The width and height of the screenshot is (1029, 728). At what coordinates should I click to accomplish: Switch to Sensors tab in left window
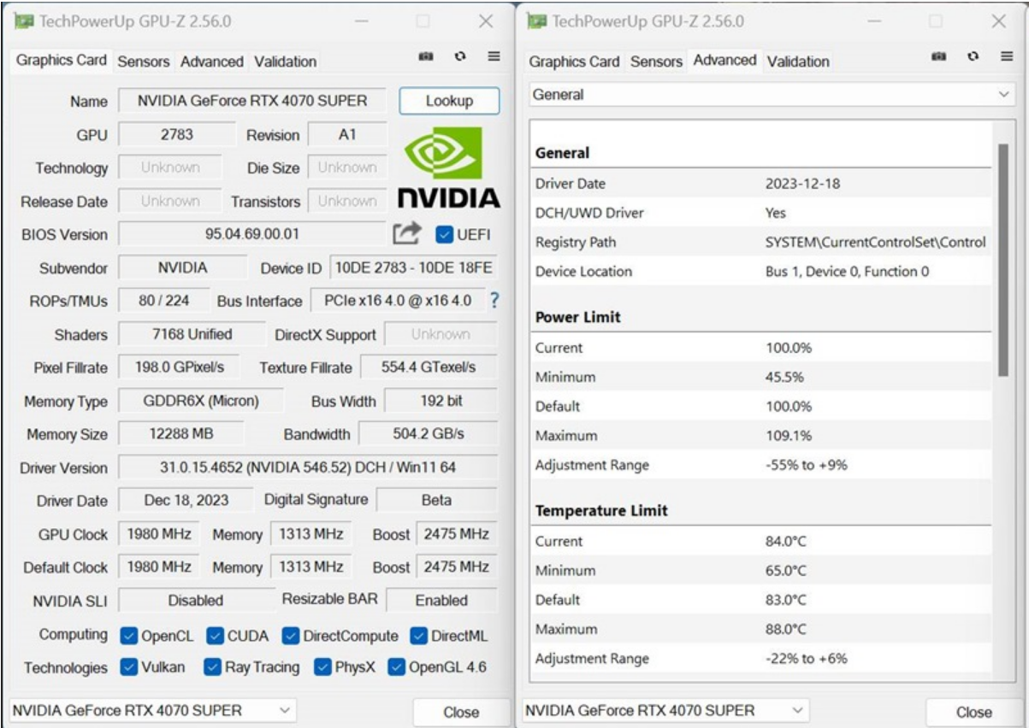pyautogui.click(x=143, y=62)
